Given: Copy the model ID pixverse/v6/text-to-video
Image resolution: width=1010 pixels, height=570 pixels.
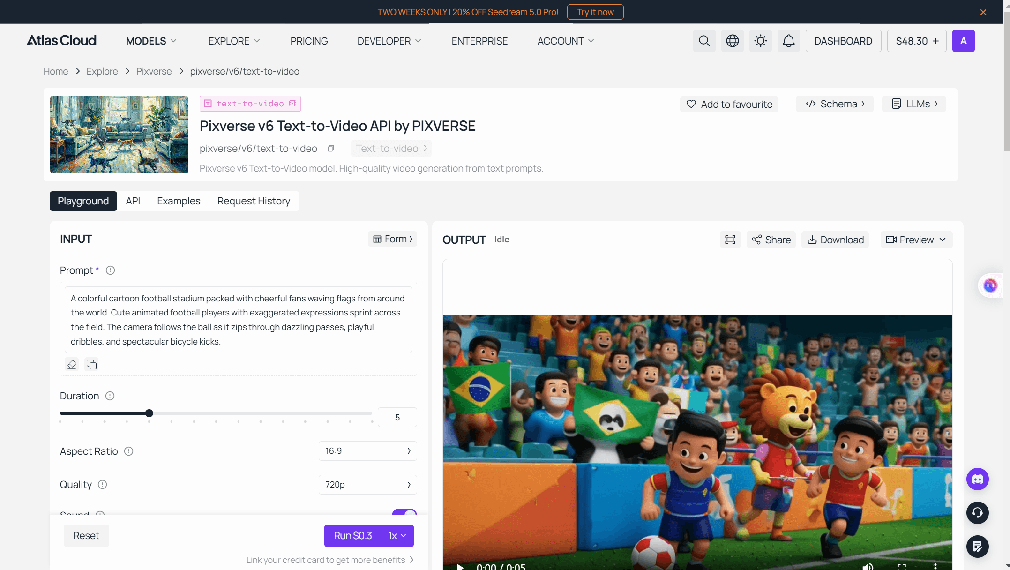Looking at the screenshot, I should click(331, 149).
